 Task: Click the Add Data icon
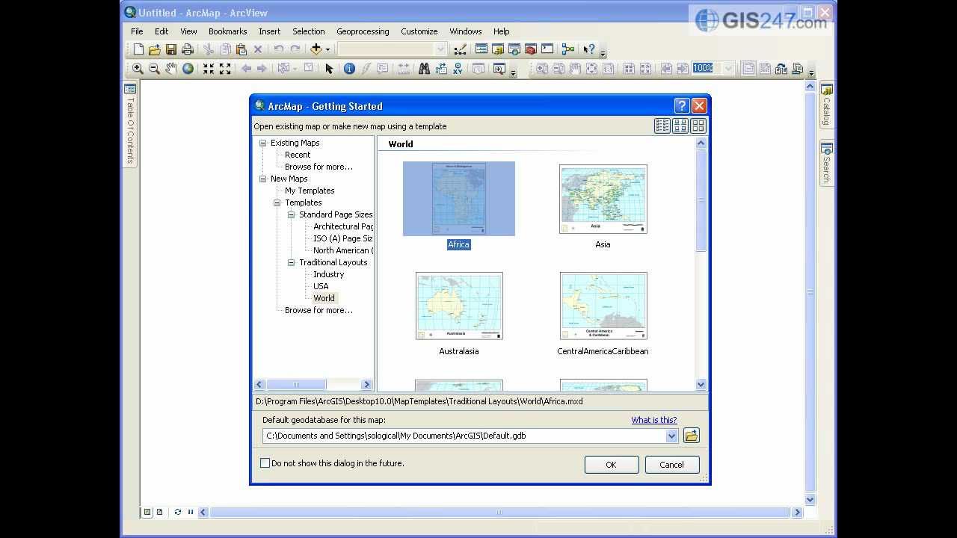pos(316,49)
